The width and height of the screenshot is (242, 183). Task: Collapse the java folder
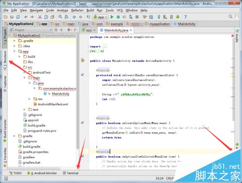pyautogui.click(x=30, y=83)
